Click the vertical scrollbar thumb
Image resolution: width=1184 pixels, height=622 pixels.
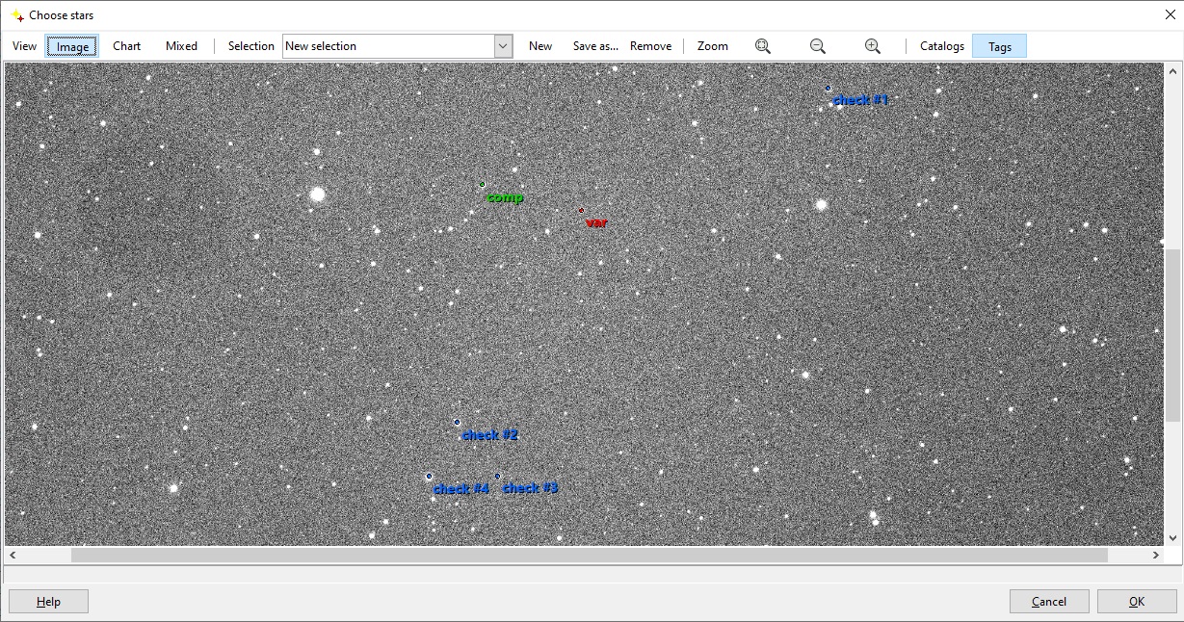coord(1172,335)
